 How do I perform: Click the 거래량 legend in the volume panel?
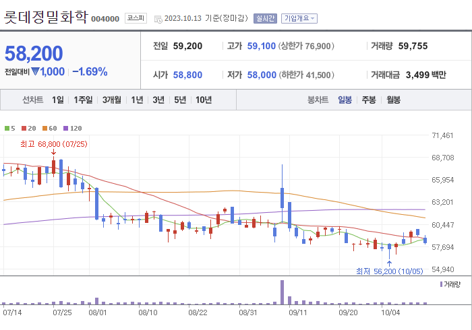tap(450, 284)
